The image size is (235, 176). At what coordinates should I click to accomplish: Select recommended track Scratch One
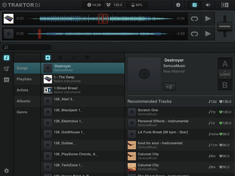(x=180, y=112)
